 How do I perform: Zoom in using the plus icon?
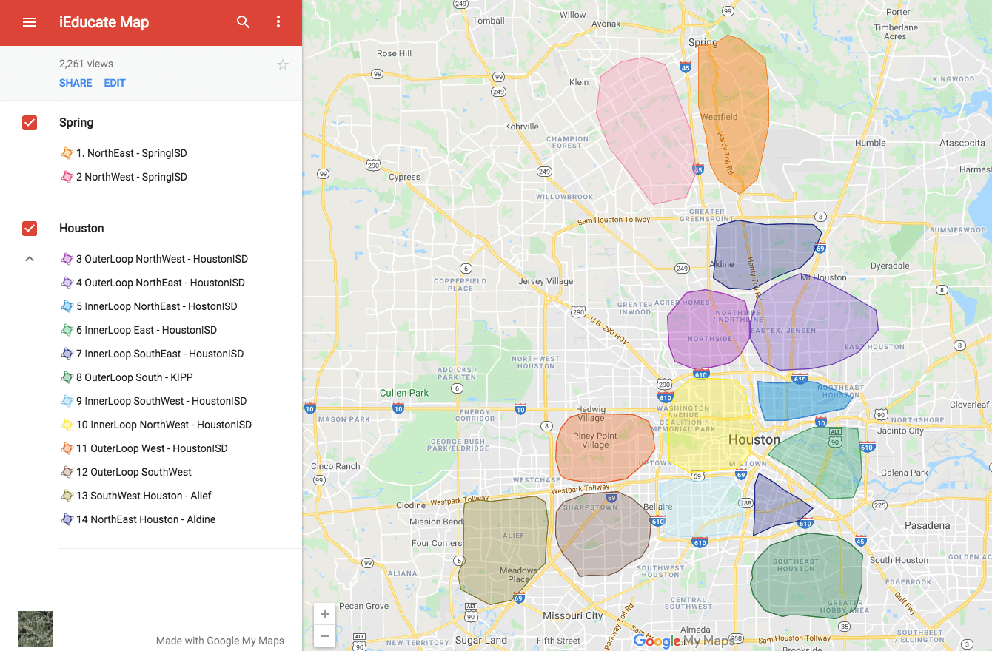pyautogui.click(x=324, y=613)
